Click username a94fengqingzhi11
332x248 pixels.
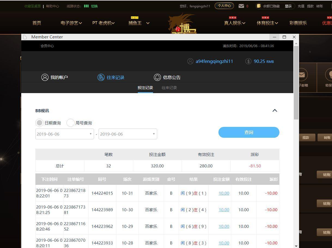(214, 61)
